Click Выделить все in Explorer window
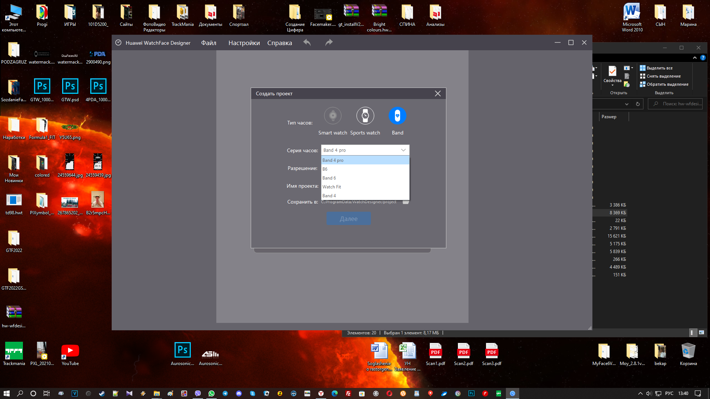Screen dimensions: 710x399 click(x=656, y=68)
